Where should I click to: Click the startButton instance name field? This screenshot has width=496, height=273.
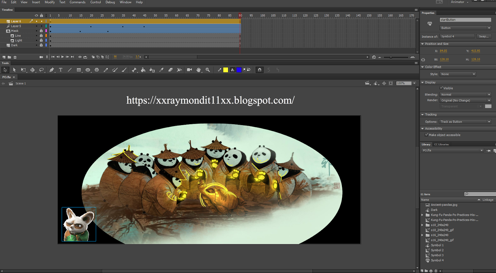[465, 20]
